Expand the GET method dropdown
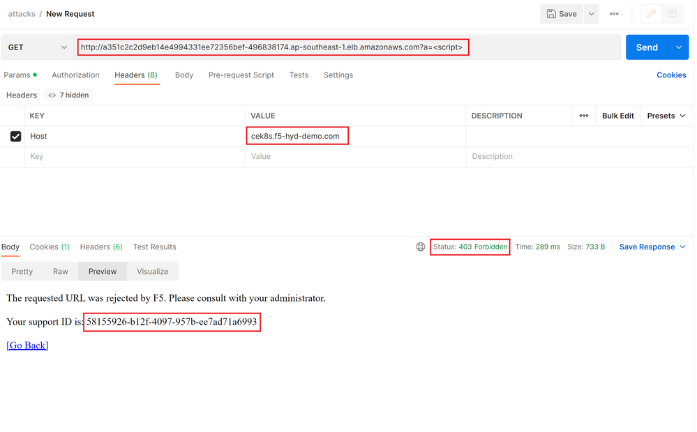Image resolution: width=697 pixels, height=432 pixels. [x=38, y=47]
